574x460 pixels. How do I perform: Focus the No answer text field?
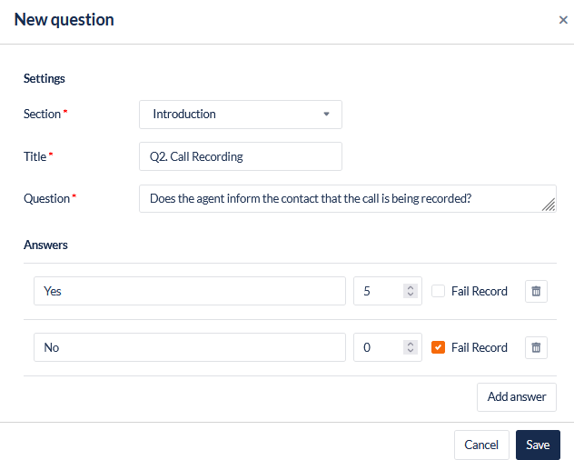[189, 347]
